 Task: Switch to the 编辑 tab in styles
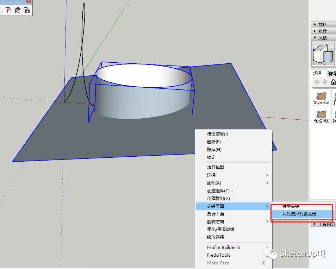(331, 73)
